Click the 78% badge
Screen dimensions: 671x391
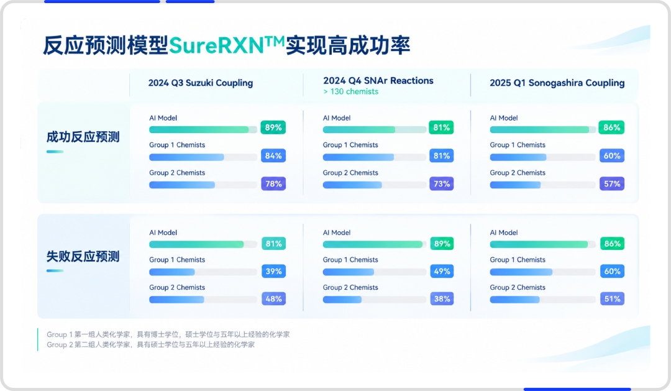[x=273, y=184]
